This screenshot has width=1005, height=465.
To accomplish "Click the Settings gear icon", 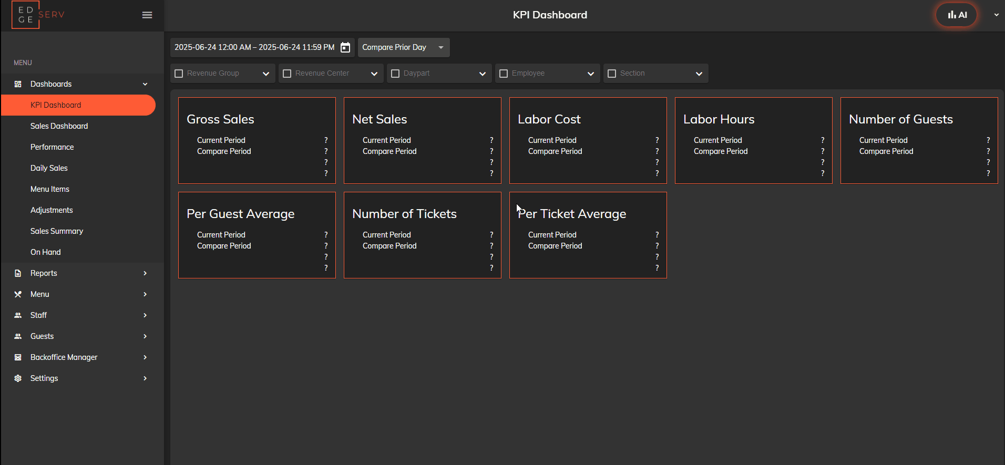I will click(x=18, y=378).
